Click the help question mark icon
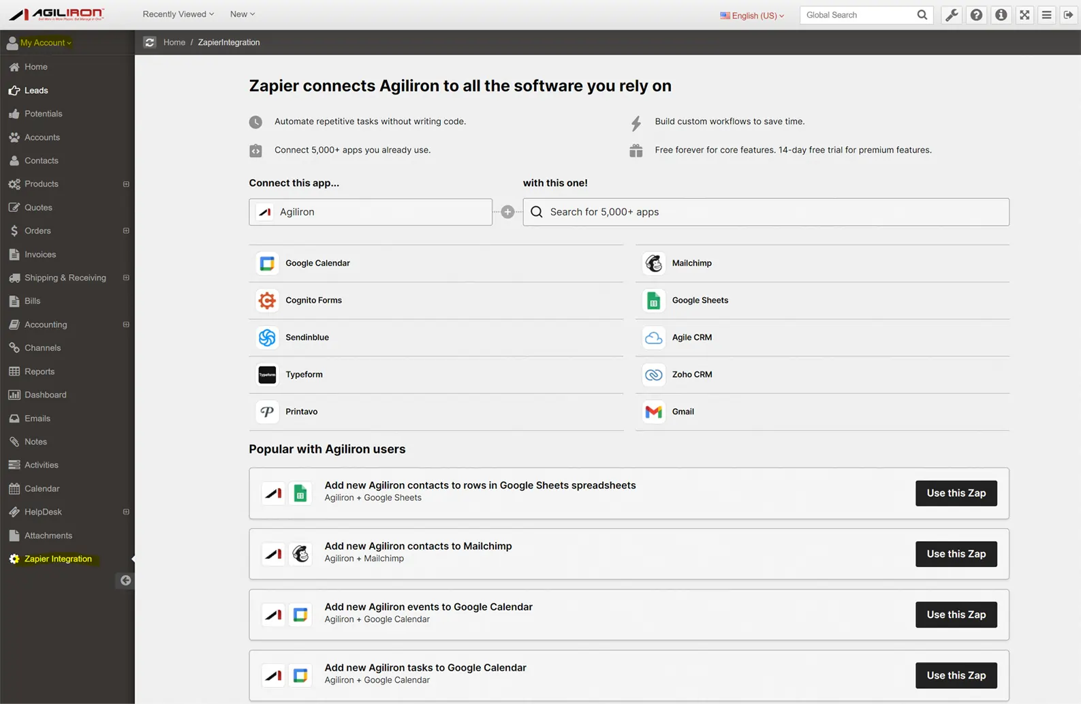This screenshot has width=1081, height=704. point(976,15)
